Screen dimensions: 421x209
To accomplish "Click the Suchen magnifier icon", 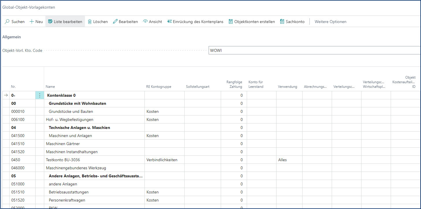I will coord(7,22).
